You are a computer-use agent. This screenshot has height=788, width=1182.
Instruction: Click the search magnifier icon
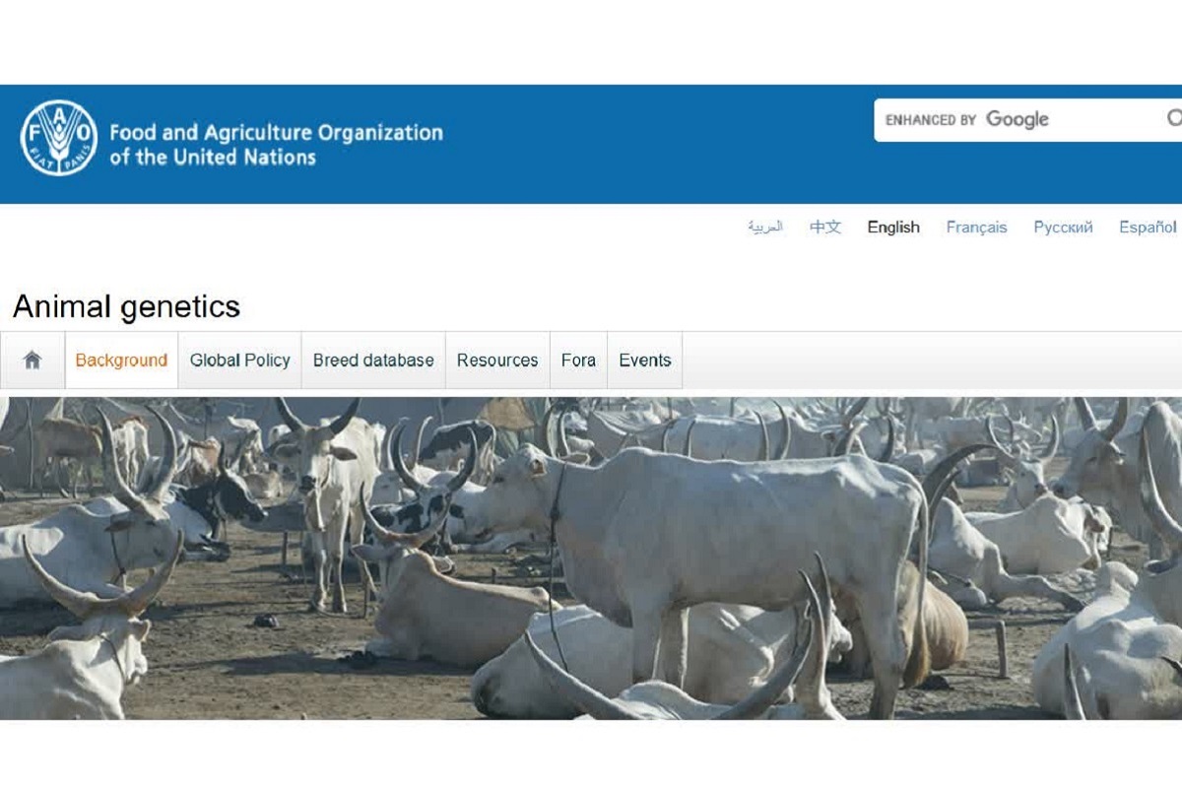1174,119
